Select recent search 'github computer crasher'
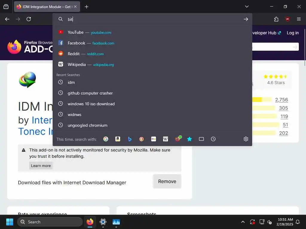 click(x=152, y=93)
